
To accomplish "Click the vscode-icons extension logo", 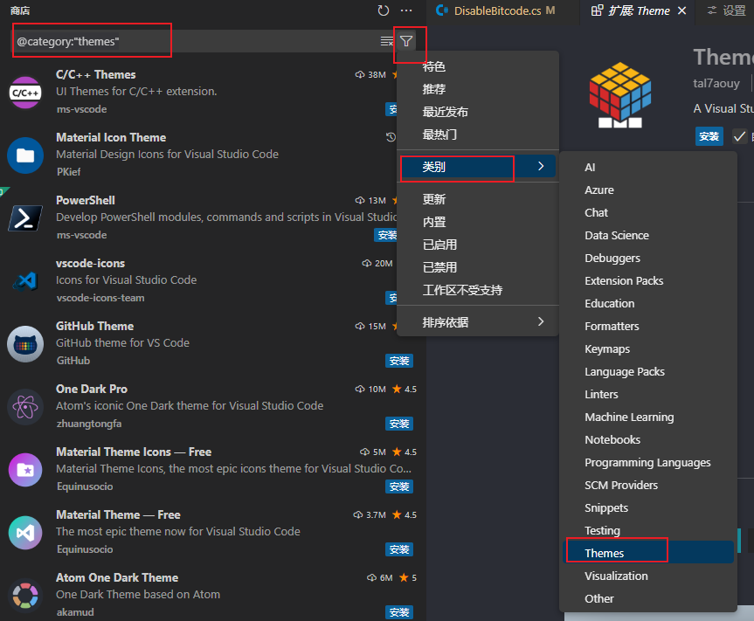I will pyautogui.click(x=25, y=280).
